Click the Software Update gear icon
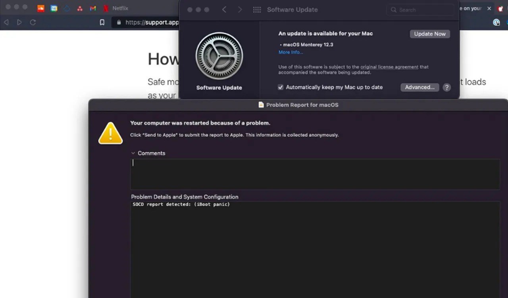Image resolution: width=508 pixels, height=298 pixels. click(219, 56)
